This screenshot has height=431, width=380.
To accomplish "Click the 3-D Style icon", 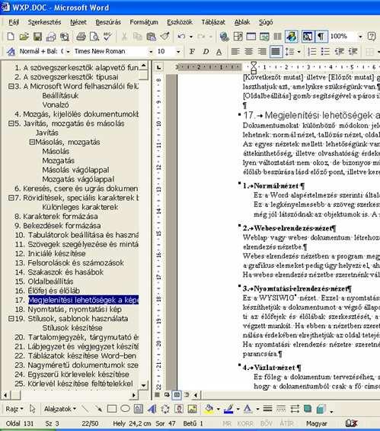I will 321,409.
